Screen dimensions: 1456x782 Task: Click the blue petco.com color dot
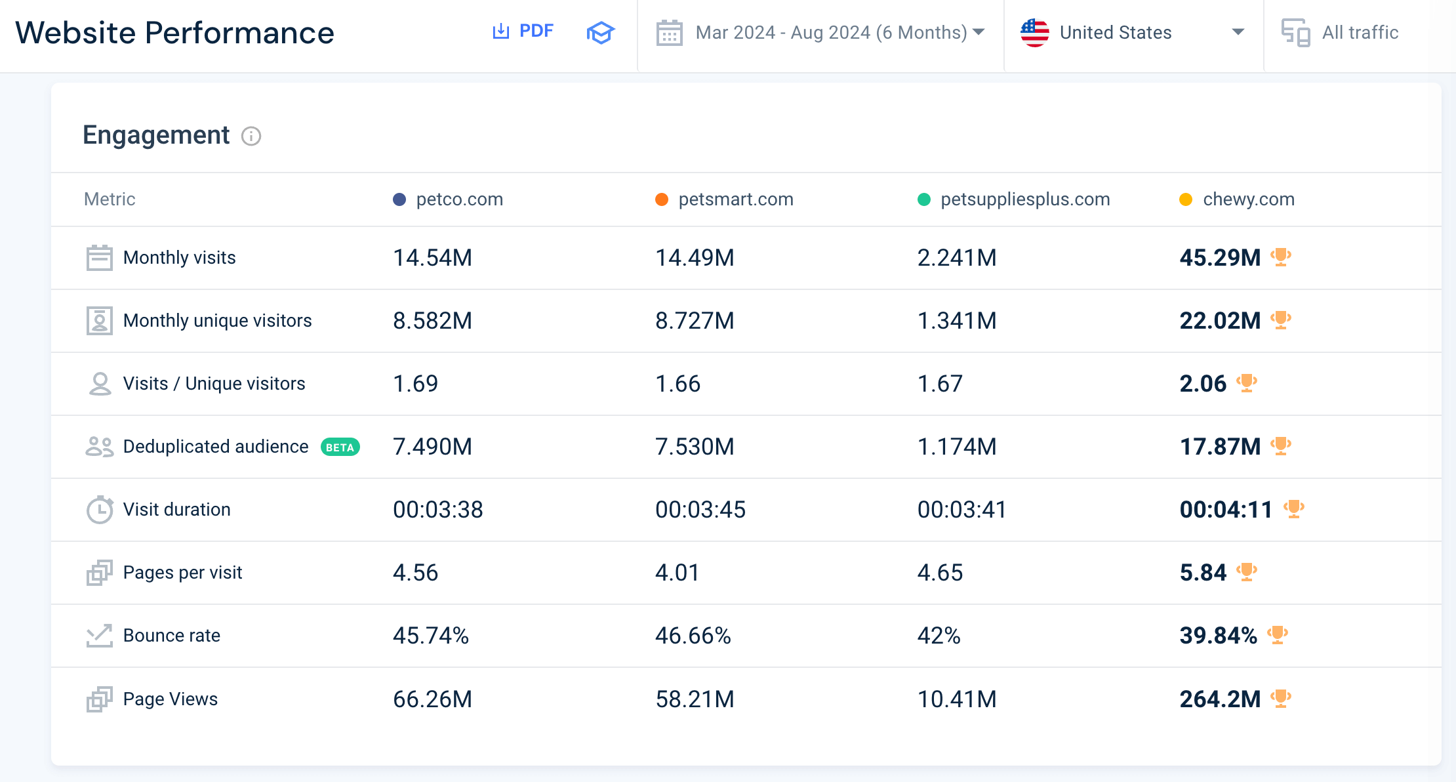tap(399, 199)
